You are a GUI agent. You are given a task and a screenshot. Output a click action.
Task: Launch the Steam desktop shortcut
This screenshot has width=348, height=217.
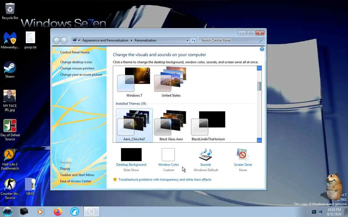click(10, 70)
